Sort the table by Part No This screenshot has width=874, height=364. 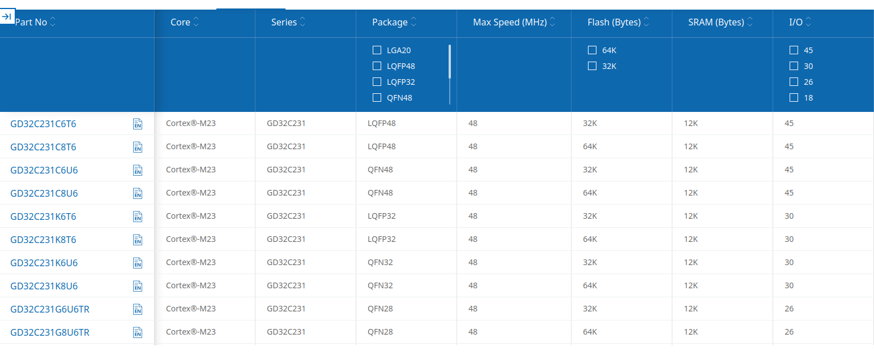(x=53, y=22)
